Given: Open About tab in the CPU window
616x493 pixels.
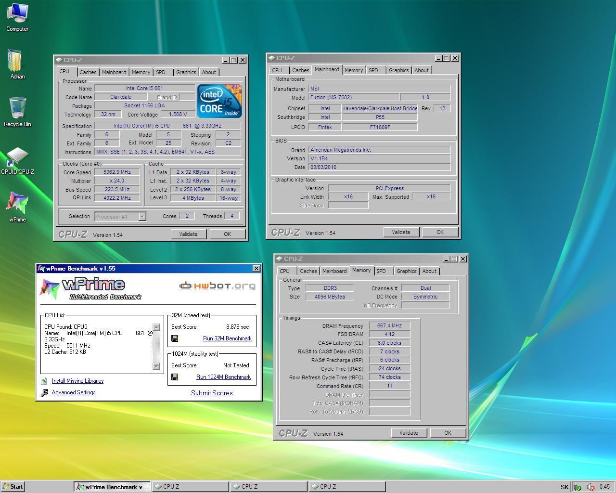Looking at the screenshot, I should click(209, 72).
